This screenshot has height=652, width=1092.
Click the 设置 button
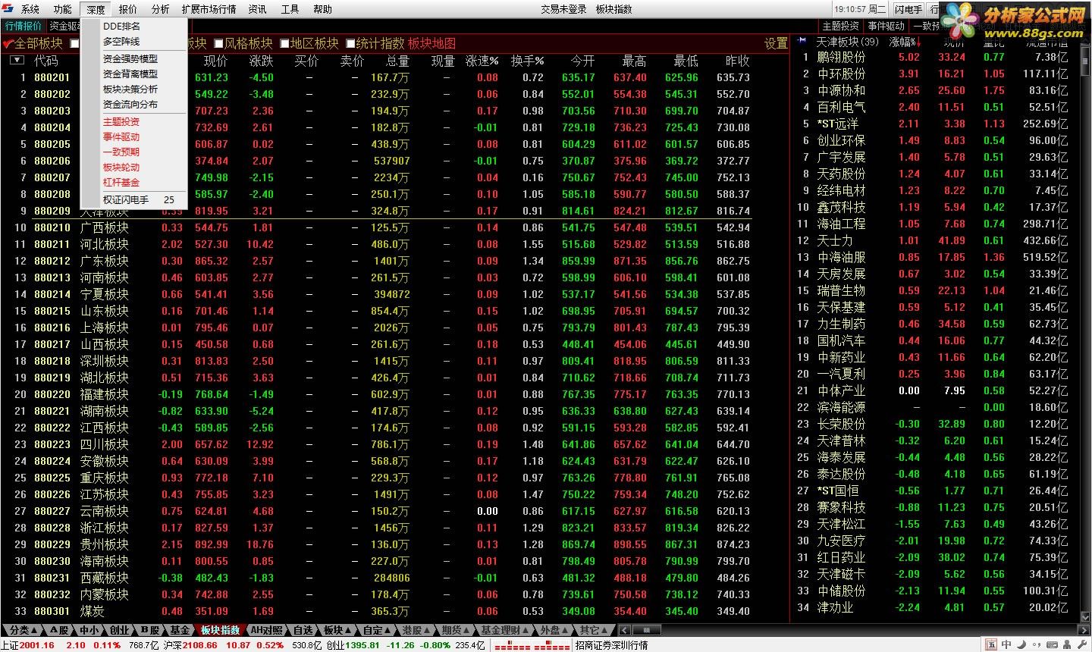click(x=775, y=43)
